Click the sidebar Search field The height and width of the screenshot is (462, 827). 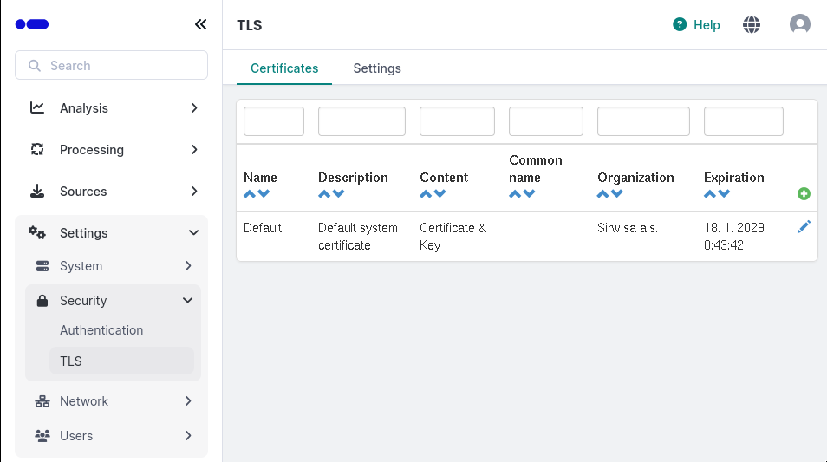point(111,66)
